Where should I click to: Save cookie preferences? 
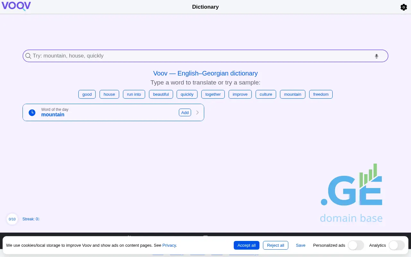[x=301, y=245]
